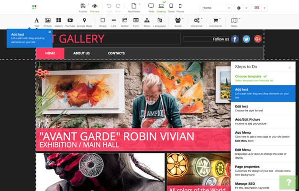Select the Edit text step
Screen dimensions: 299x191
pyautogui.click(x=263, y=108)
